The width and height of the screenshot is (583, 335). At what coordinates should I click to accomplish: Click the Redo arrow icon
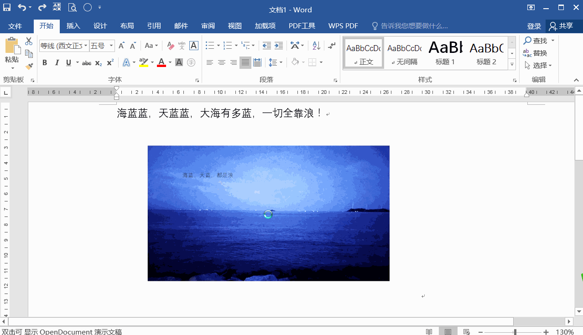[42, 7]
